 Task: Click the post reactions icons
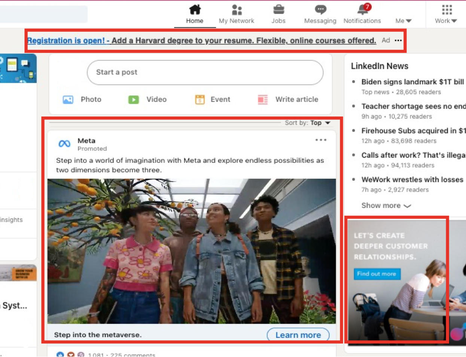(70, 354)
